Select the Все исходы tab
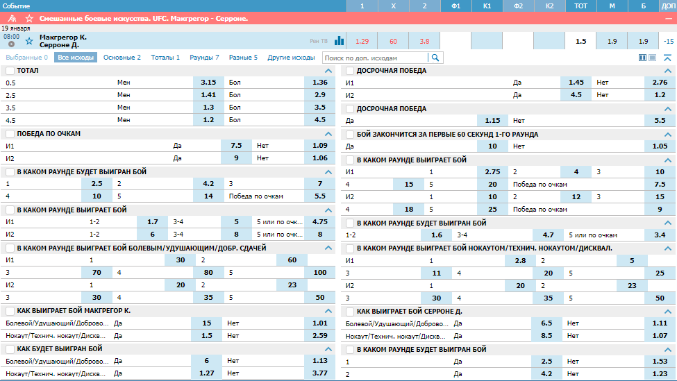Viewport: 677px width, 381px height. pos(76,58)
